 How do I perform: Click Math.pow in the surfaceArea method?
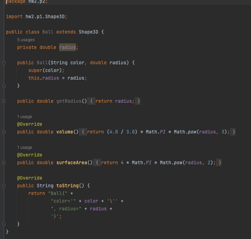171,162
